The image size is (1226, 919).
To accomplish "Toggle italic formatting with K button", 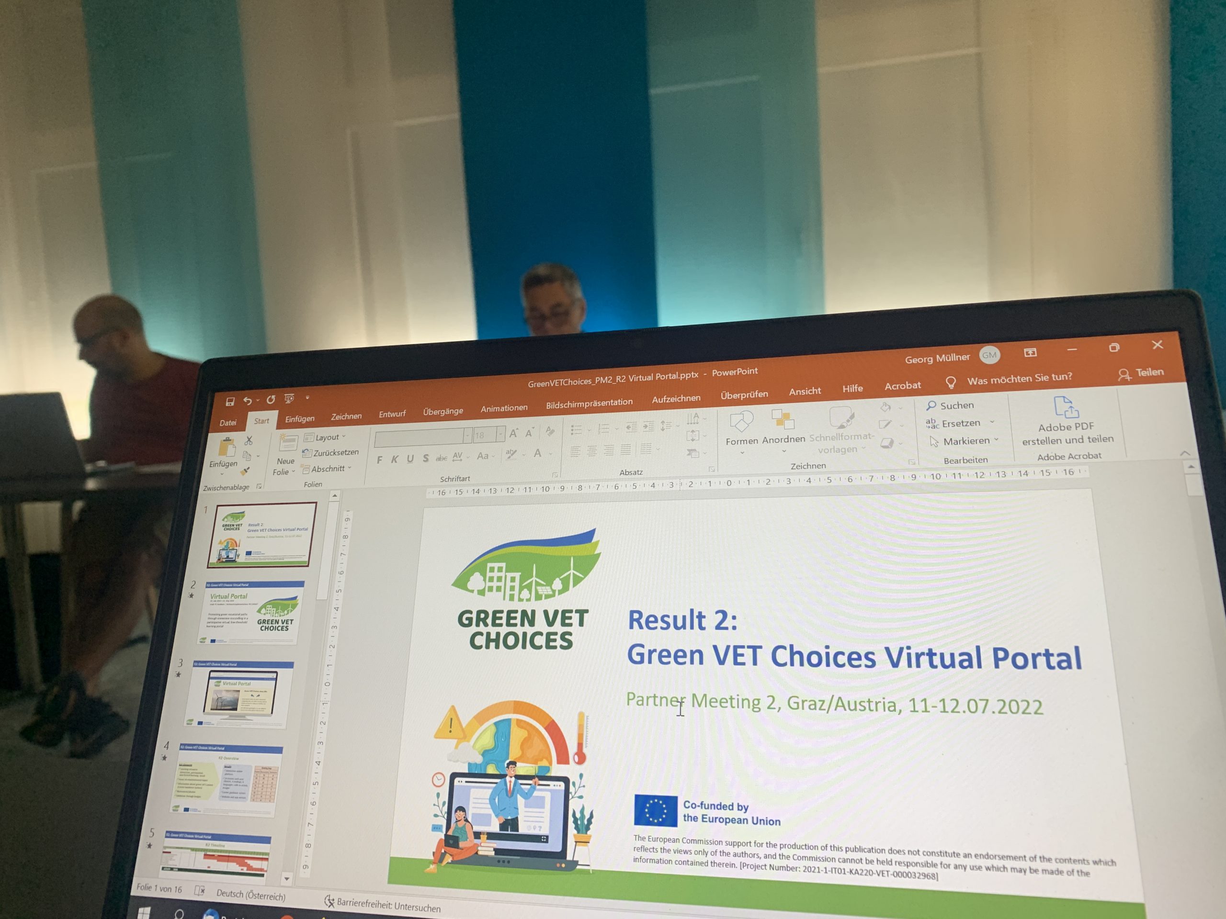I will pyautogui.click(x=395, y=459).
